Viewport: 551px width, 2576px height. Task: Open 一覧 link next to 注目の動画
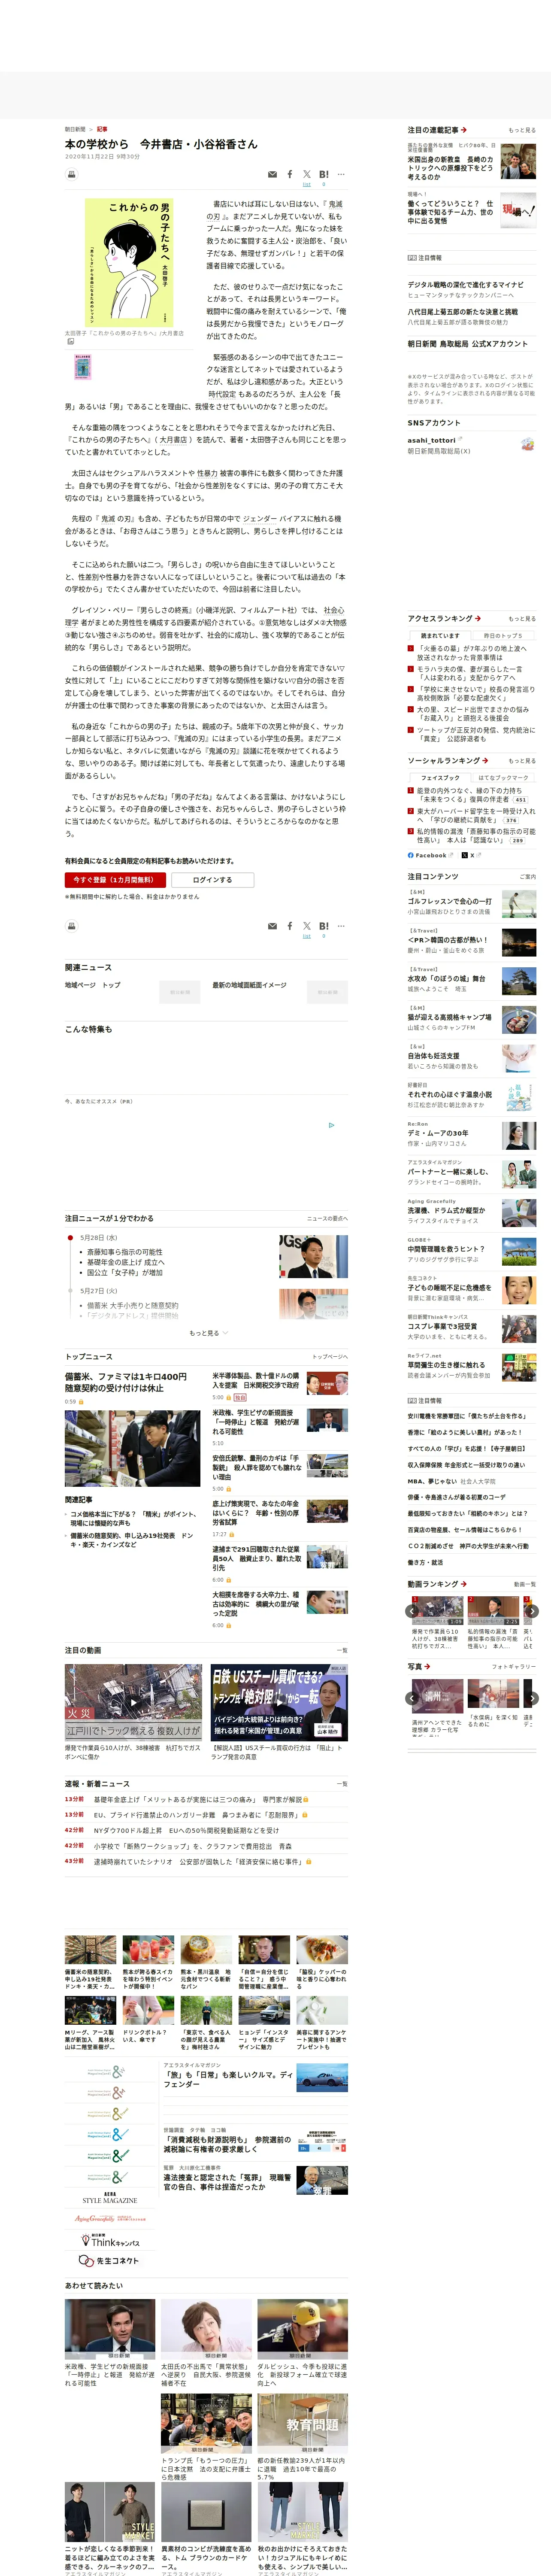[342, 1651]
